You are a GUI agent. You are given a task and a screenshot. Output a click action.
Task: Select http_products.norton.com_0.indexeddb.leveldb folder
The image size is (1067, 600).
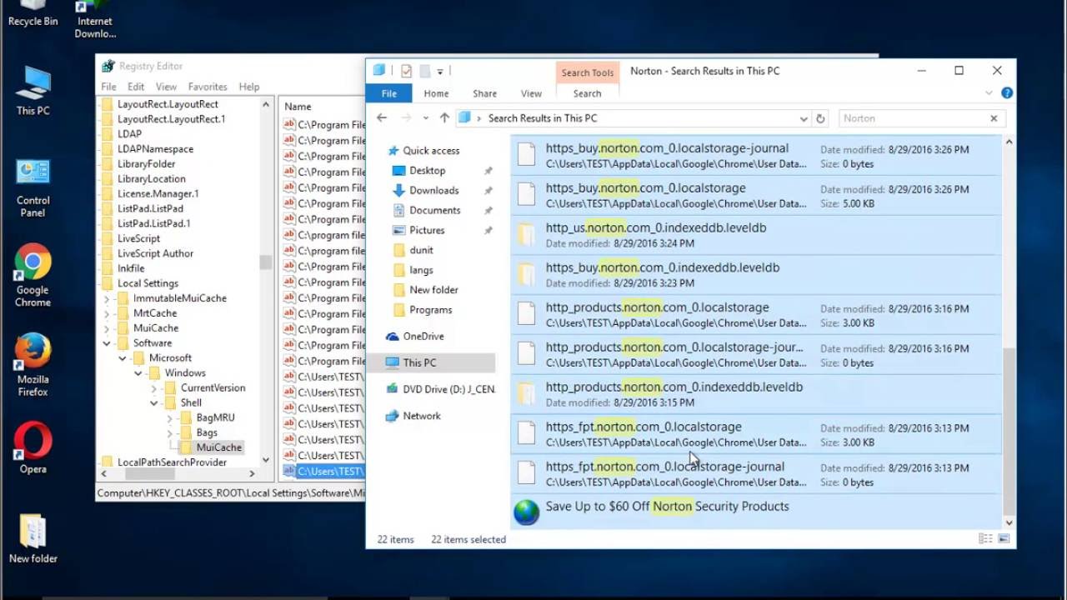[755, 394]
